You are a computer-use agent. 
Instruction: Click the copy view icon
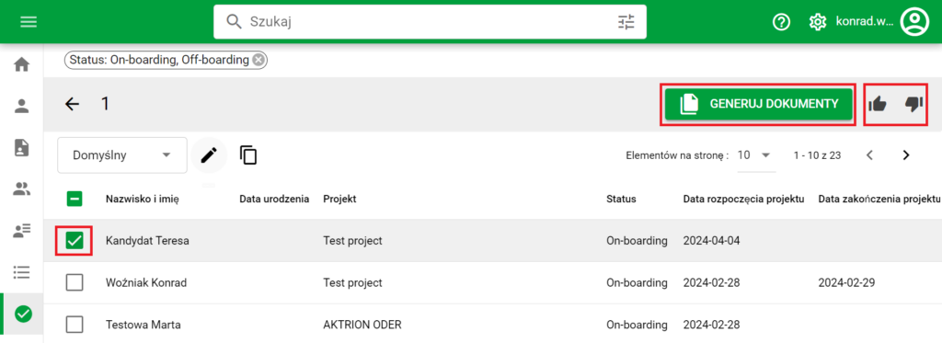pyautogui.click(x=248, y=155)
